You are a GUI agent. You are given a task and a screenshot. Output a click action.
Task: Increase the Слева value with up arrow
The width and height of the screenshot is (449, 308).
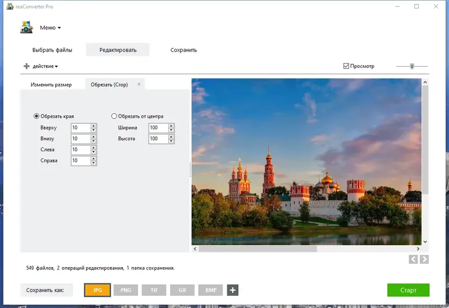pos(93,147)
